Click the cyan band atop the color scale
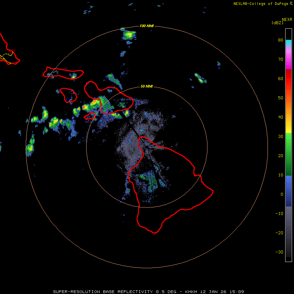The height and width of the screenshot is (294, 294). point(288,42)
